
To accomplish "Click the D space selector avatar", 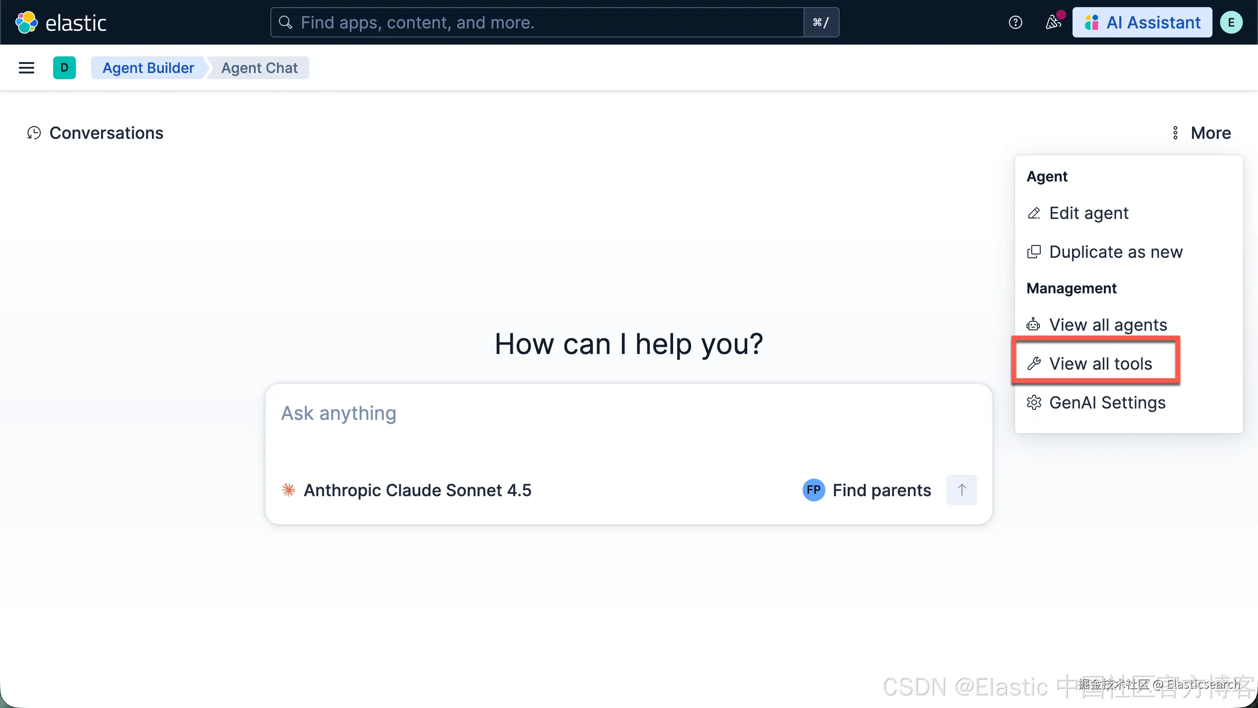I will click(65, 68).
